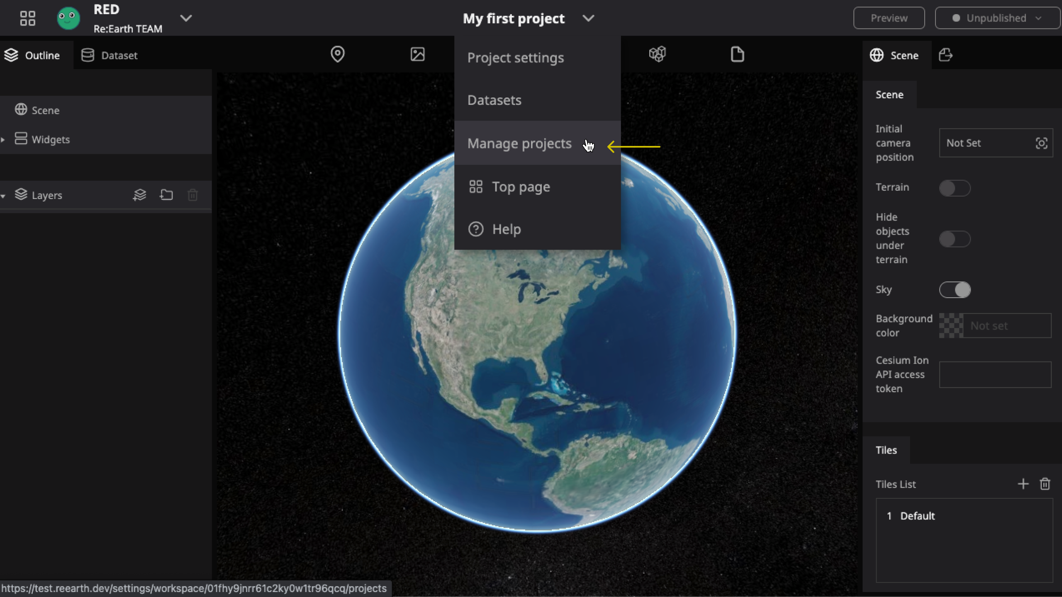
Task: Click the Background color swatch
Action: (950, 325)
